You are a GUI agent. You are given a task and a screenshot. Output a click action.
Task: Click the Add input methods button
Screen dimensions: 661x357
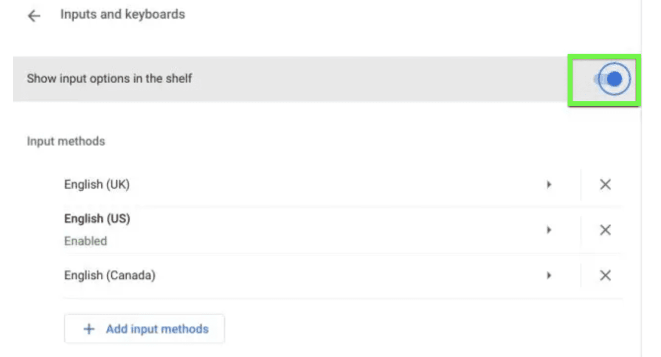(x=144, y=329)
